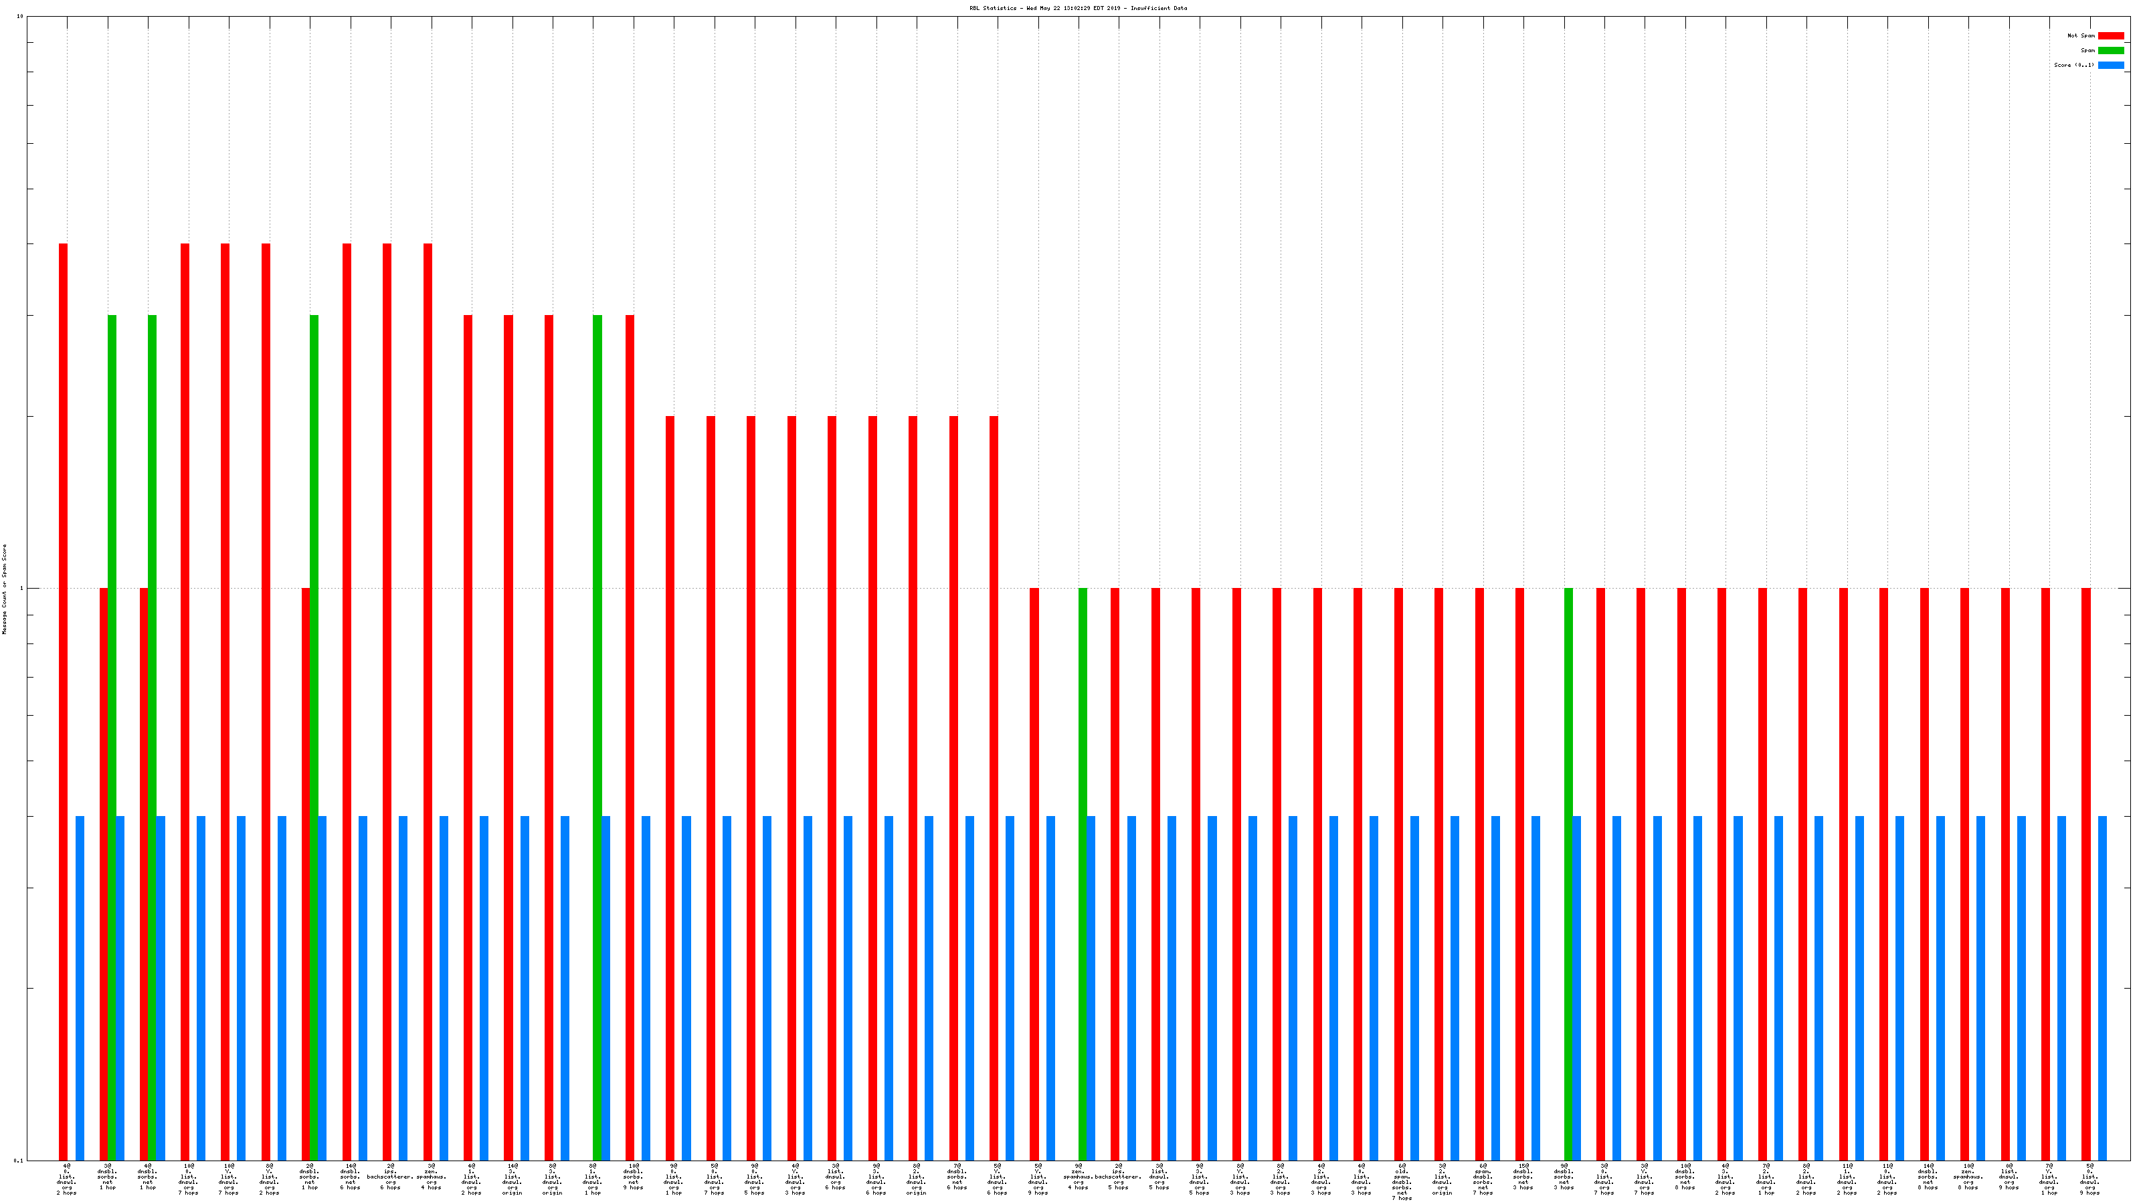Click the old.spam.dnsbl.sorbs.net 7 hops label
The width and height of the screenshot is (2141, 1204).
pos(1401,1181)
